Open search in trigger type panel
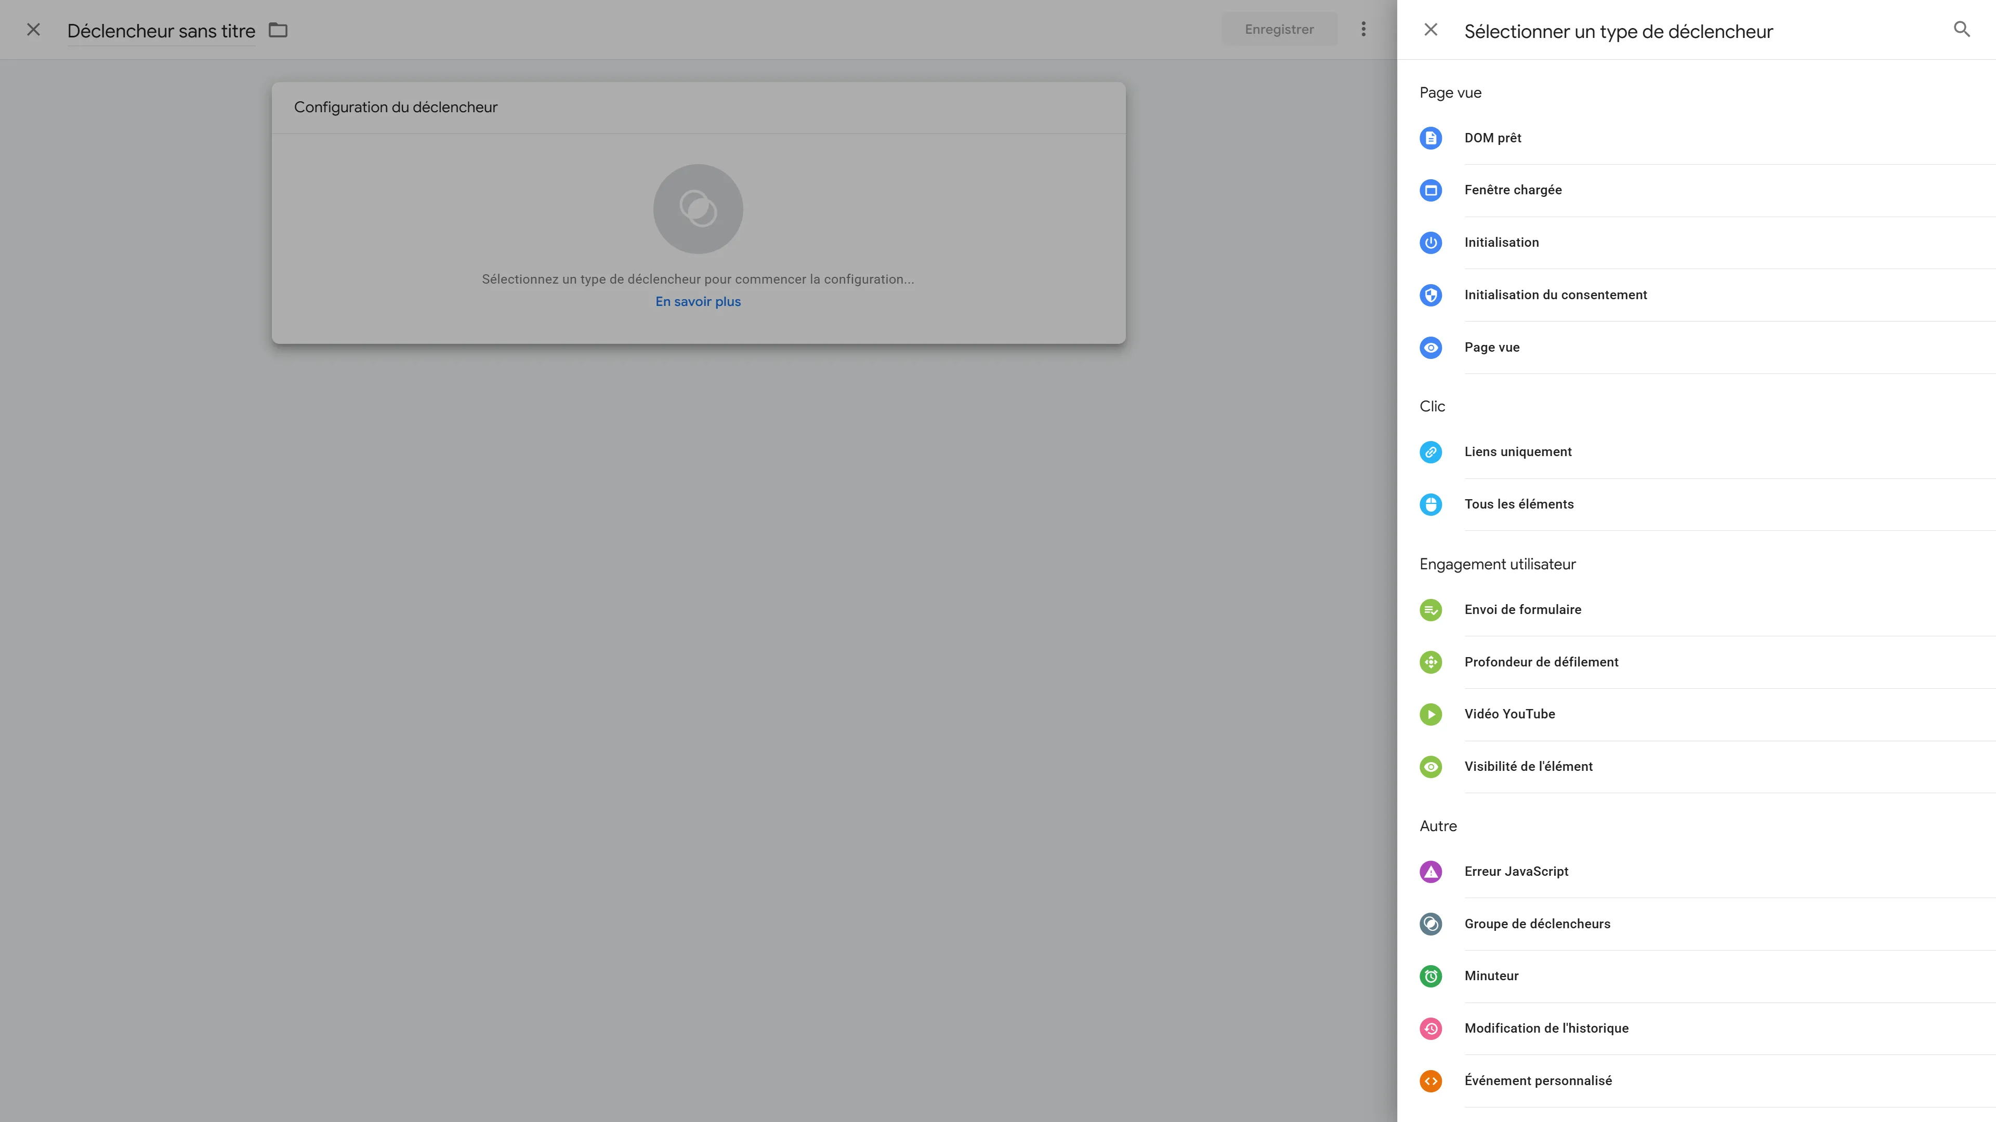Image resolution: width=1996 pixels, height=1122 pixels. (x=1961, y=30)
